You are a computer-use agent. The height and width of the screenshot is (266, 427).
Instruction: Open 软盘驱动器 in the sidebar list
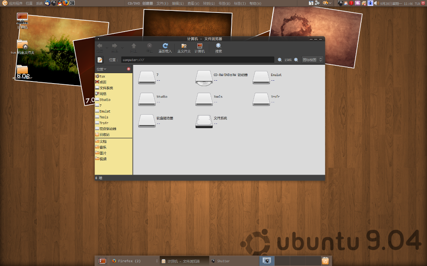113,129
